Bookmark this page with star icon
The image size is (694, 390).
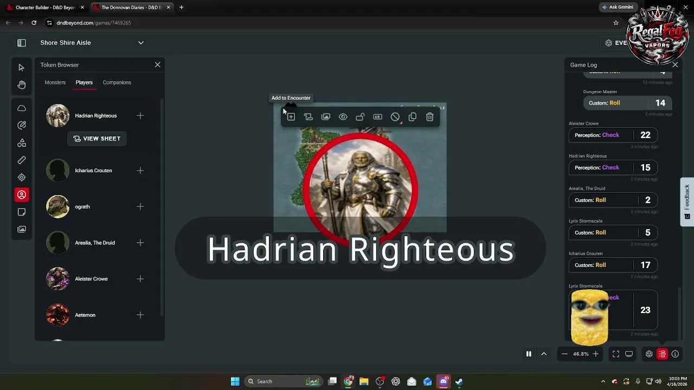click(616, 23)
